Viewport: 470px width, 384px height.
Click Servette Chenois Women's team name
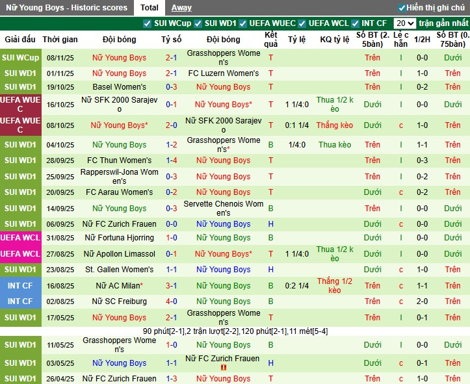(224, 208)
